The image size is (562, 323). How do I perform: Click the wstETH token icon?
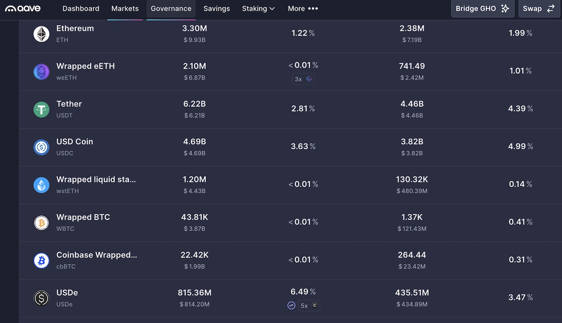(41, 185)
